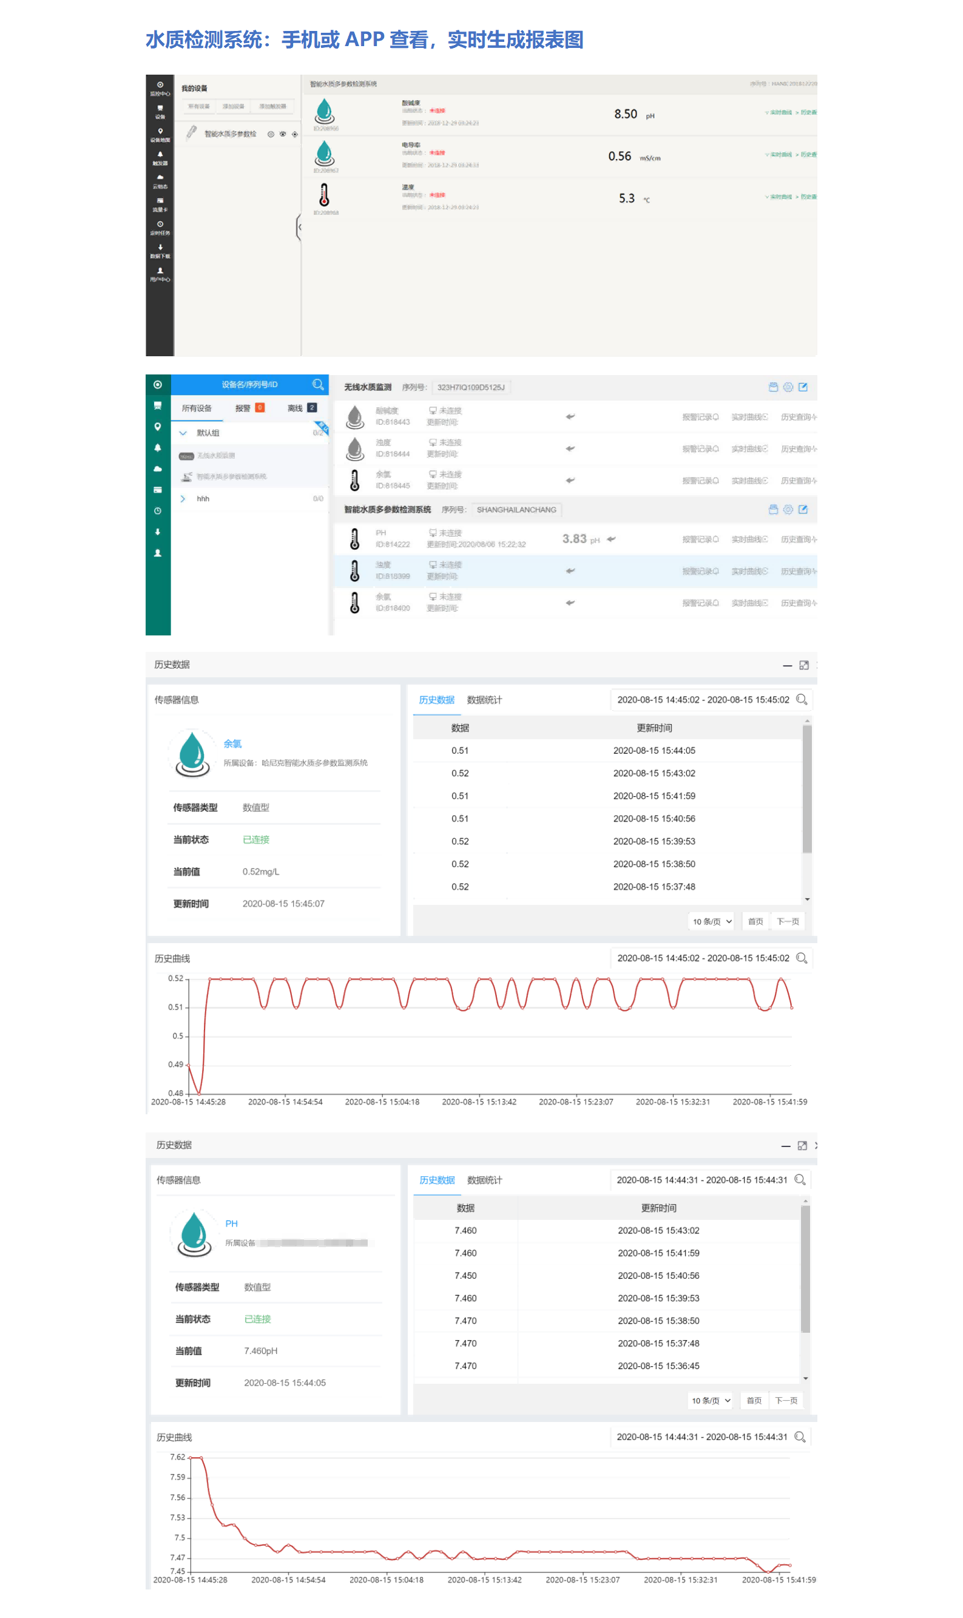Click gear icon in 无线水质监测 header
This screenshot has width=963, height=1618.
point(788,387)
